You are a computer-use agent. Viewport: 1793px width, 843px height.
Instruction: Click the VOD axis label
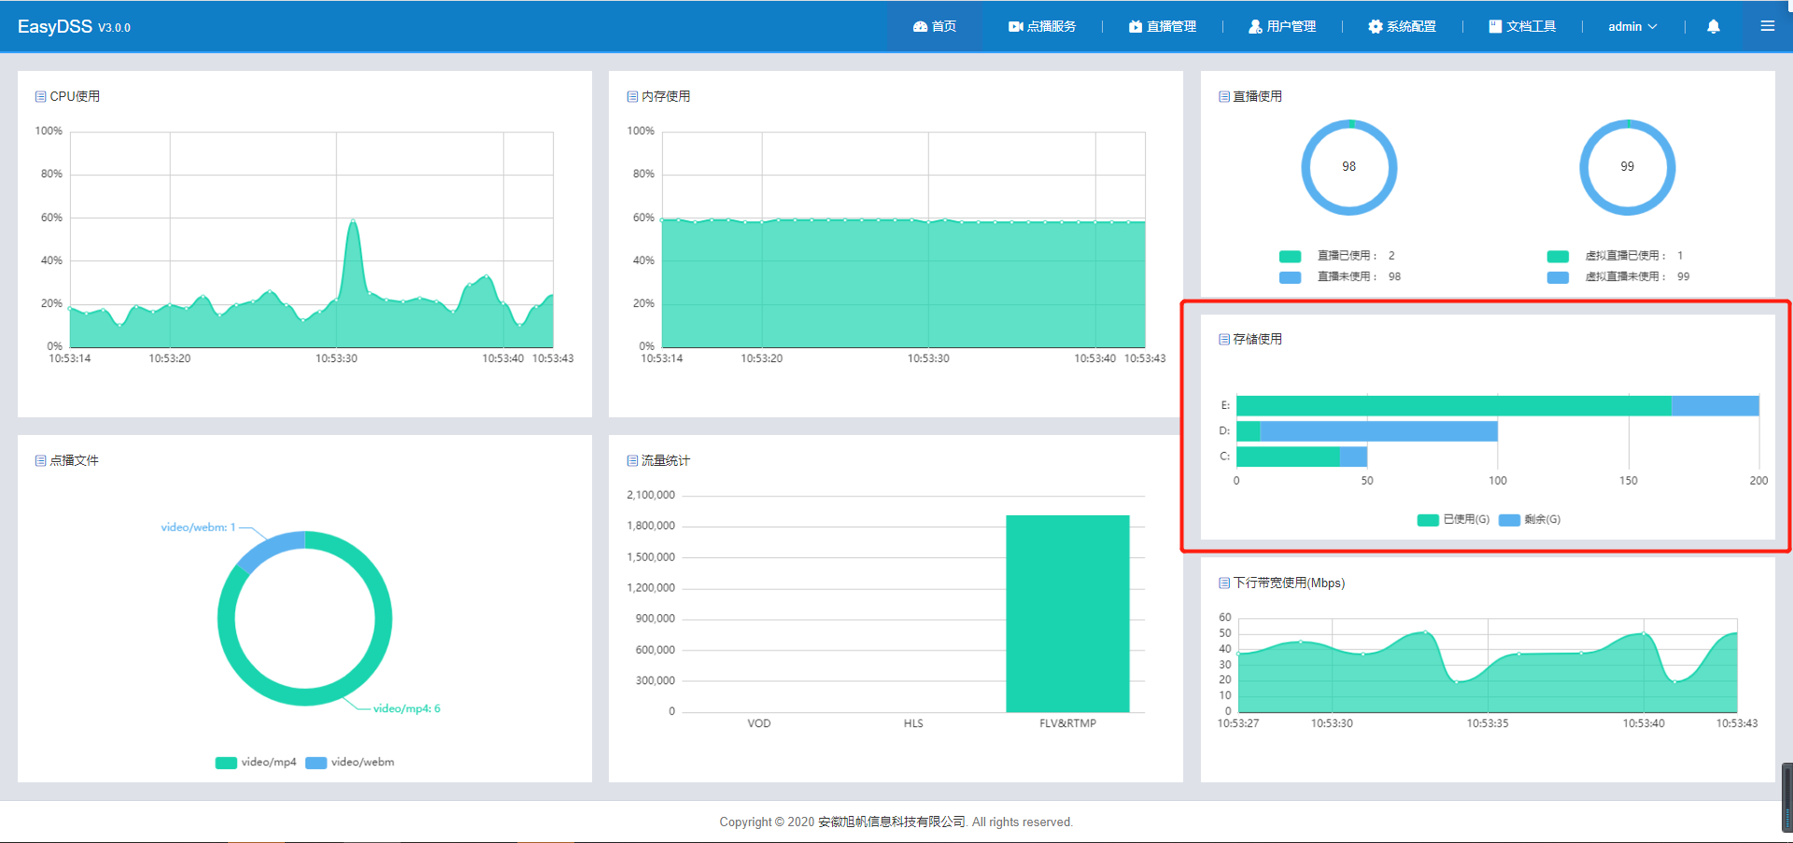pos(759,724)
